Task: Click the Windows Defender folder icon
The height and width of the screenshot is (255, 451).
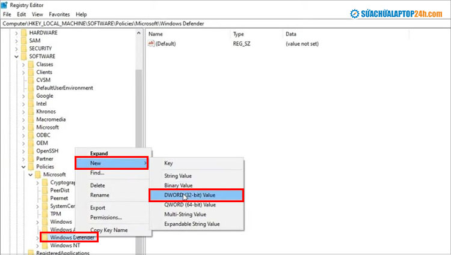Action: click(44, 238)
